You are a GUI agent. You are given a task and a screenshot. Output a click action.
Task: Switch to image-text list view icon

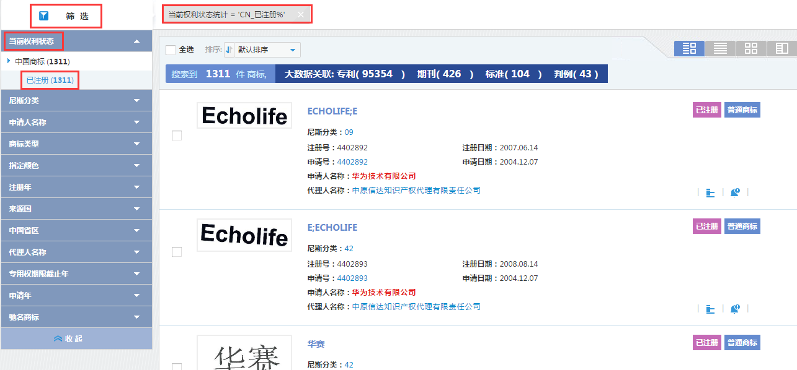[x=689, y=48]
